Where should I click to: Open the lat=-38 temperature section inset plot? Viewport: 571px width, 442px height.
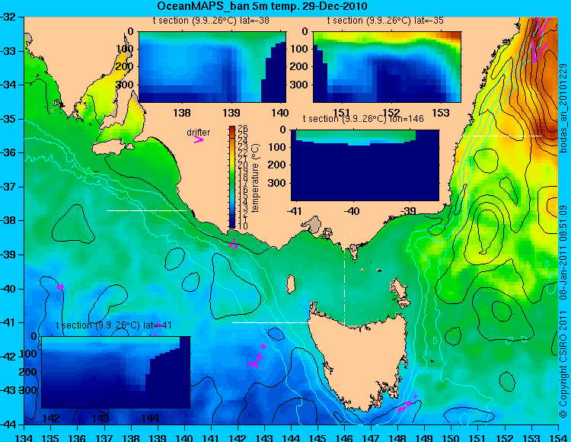pyautogui.click(x=212, y=67)
